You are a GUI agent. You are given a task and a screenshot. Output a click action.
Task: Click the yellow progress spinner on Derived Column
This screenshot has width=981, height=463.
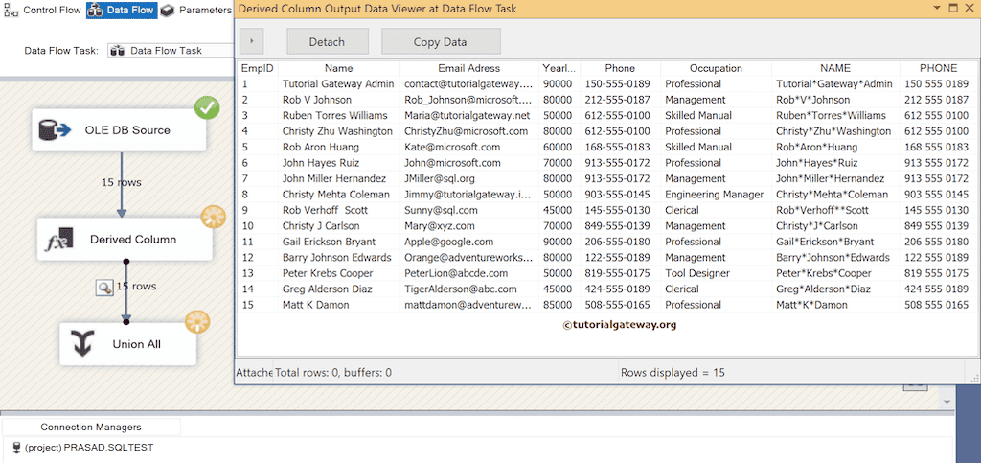(x=214, y=217)
